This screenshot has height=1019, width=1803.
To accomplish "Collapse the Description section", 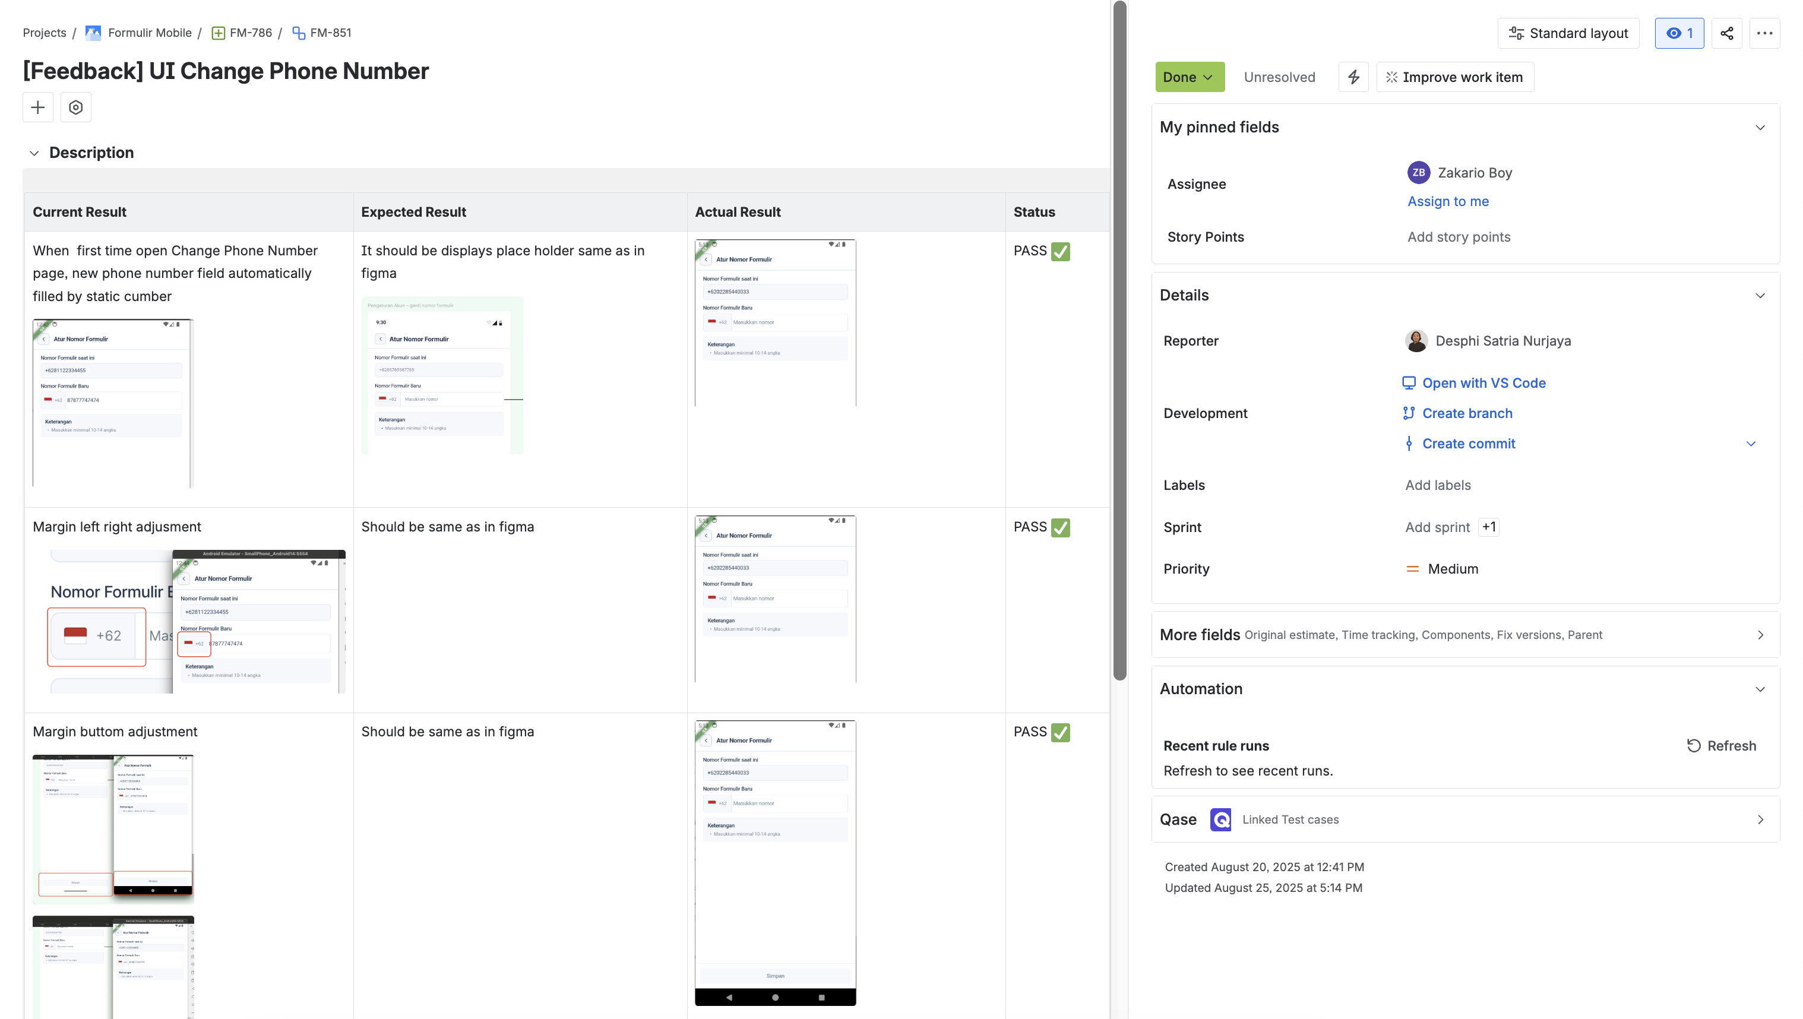I will 34,153.
